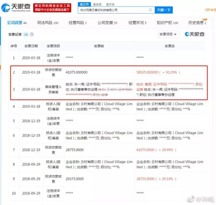Click the 天眼查 logo beside the filter dropdown
The width and height of the screenshot is (216, 205).
195,34
